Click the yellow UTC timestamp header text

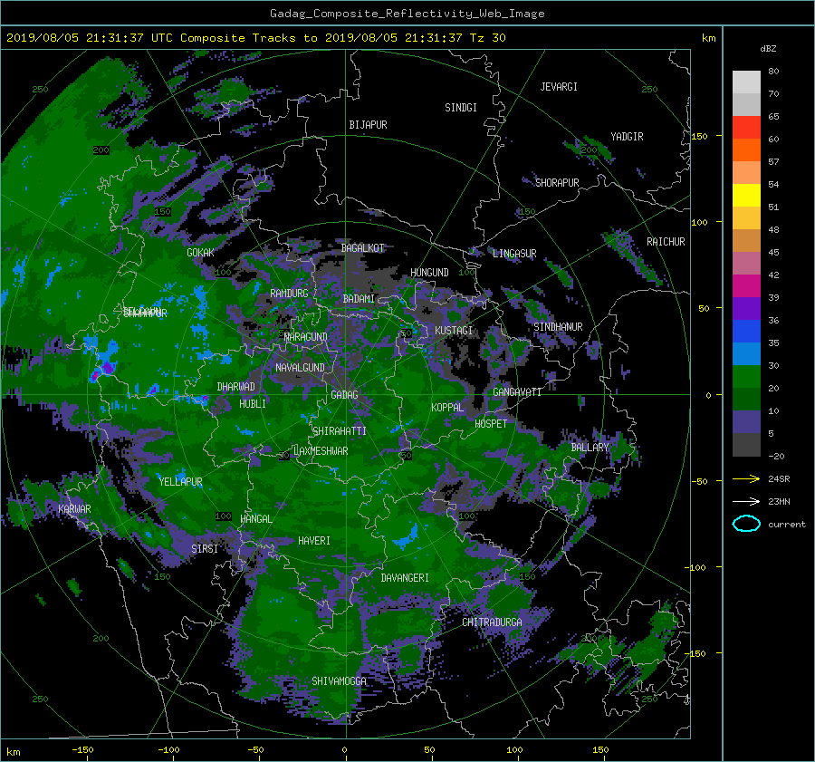[x=256, y=38]
